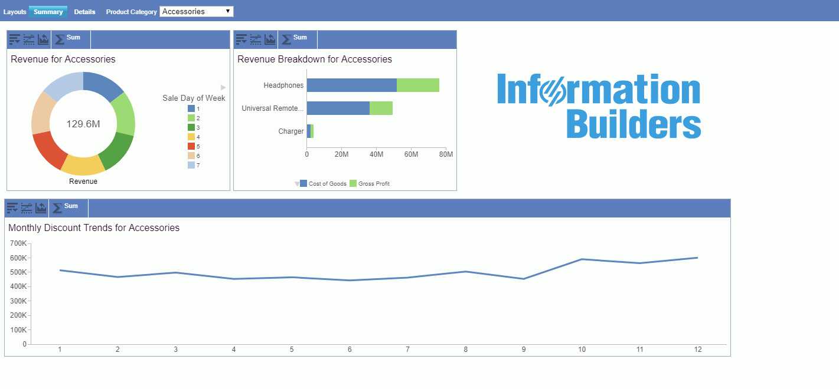Click chart/rollup icon in Monthly Discount Trends toolbar
Image resolution: width=839 pixels, height=389 pixels.
pos(27,208)
